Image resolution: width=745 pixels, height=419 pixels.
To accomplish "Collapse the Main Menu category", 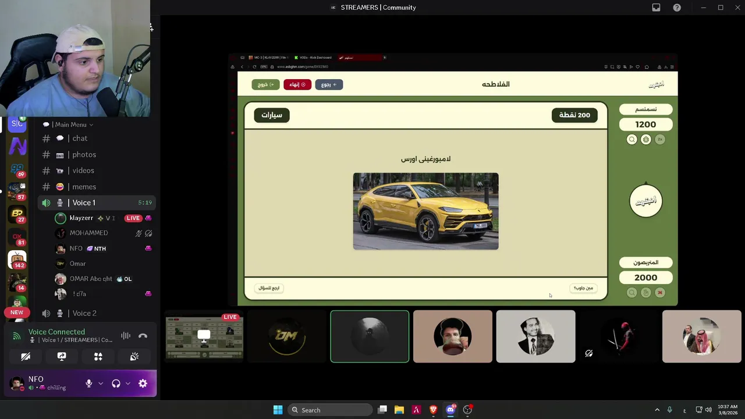I will 68,125.
